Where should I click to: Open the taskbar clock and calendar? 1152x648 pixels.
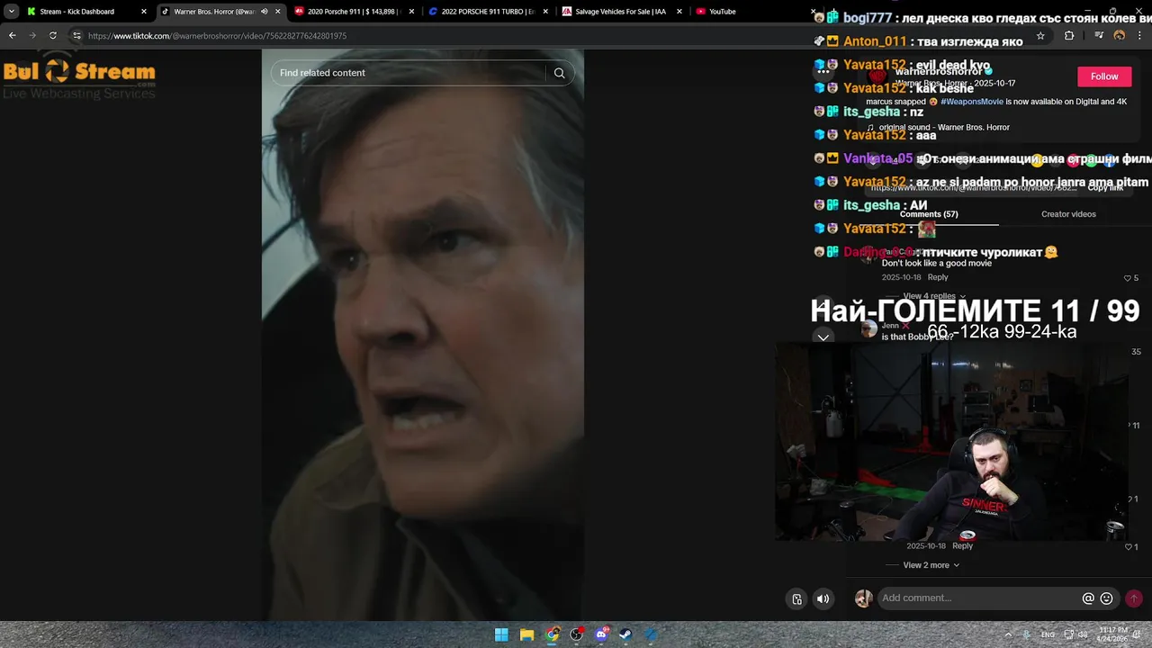tap(1114, 634)
